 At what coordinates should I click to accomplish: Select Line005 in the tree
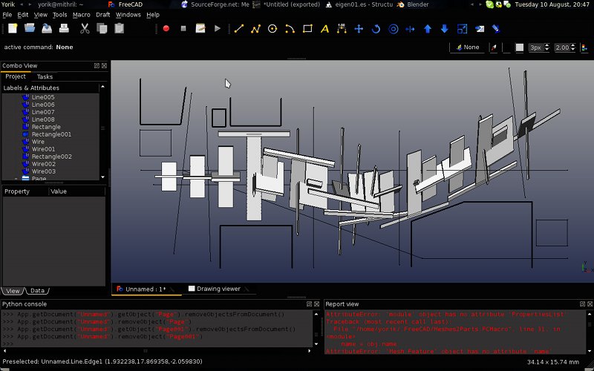[43, 97]
